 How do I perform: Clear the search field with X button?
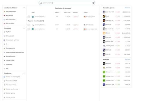coord(93,3)
